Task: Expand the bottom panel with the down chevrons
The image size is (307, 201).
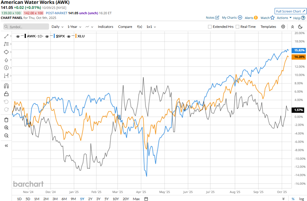Action: (x=283, y=199)
